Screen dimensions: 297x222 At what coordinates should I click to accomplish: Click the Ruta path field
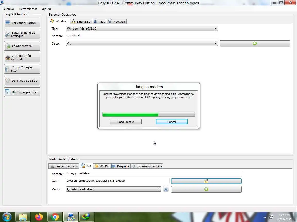point(118,181)
